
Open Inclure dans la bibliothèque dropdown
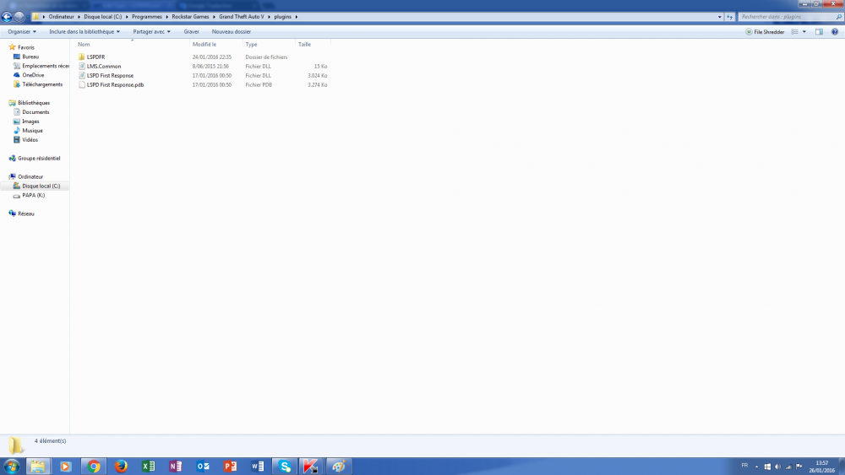click(84, 32)
